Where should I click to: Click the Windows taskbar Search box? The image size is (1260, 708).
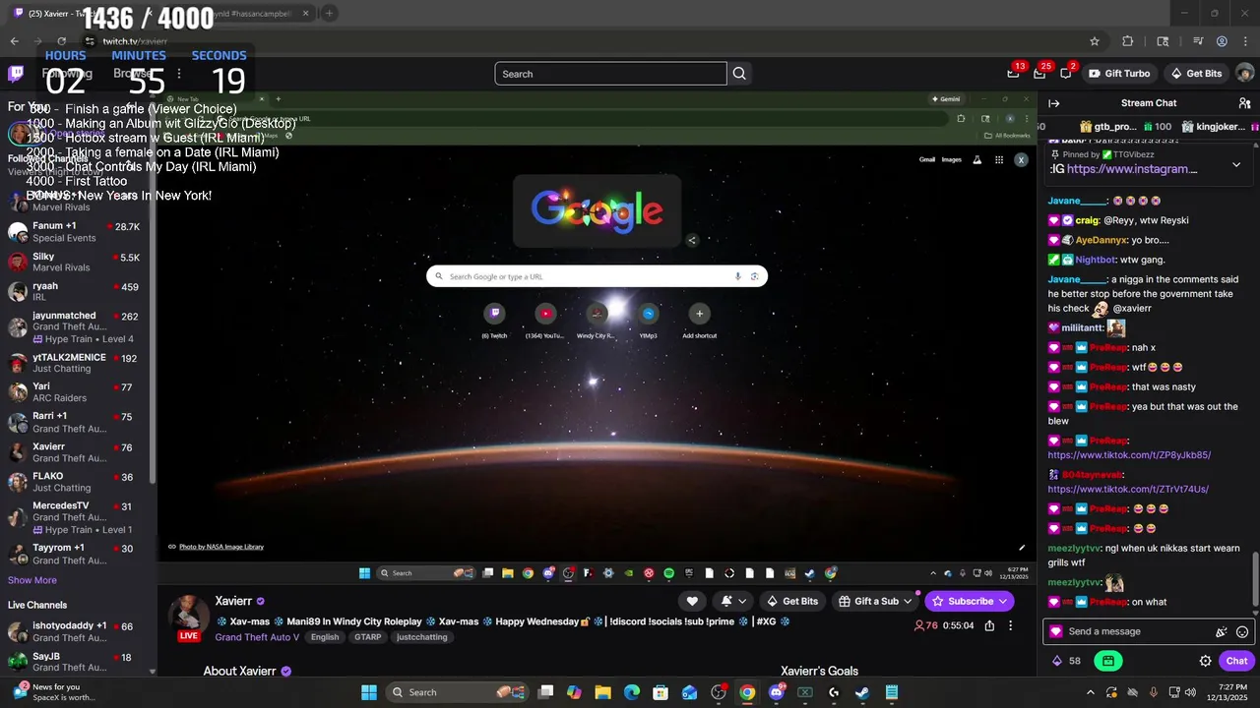(457, 692)
